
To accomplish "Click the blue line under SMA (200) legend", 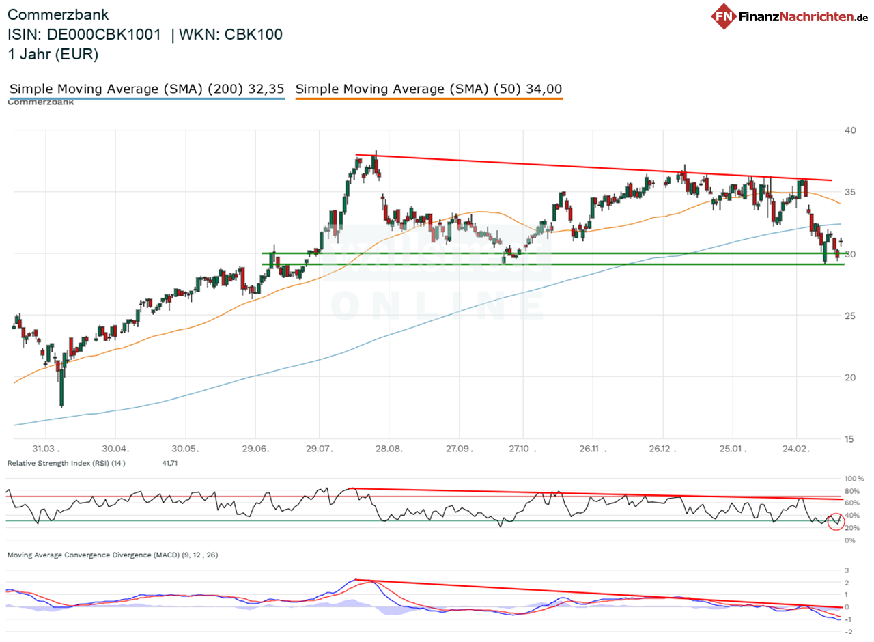I will [x=147, y=99].
